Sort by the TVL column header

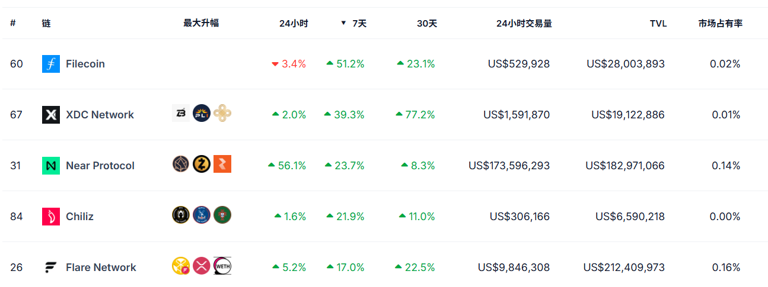[658, 24]
